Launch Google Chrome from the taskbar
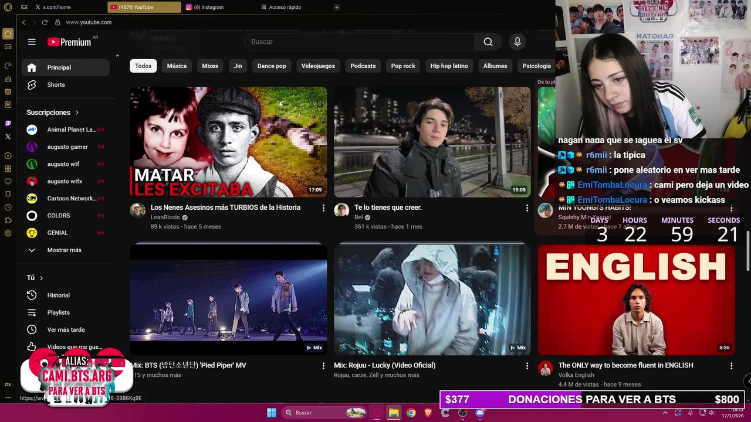Screen dimensions: 751x422 [411, 413]
